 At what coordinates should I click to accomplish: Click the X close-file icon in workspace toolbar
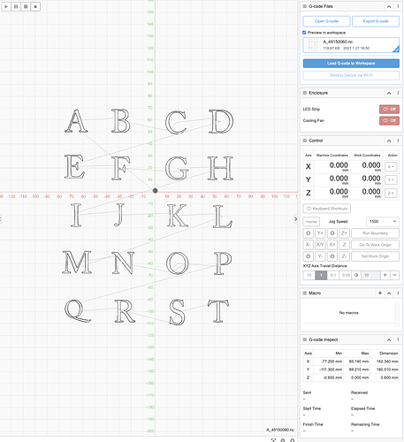(x=35, y=6)
